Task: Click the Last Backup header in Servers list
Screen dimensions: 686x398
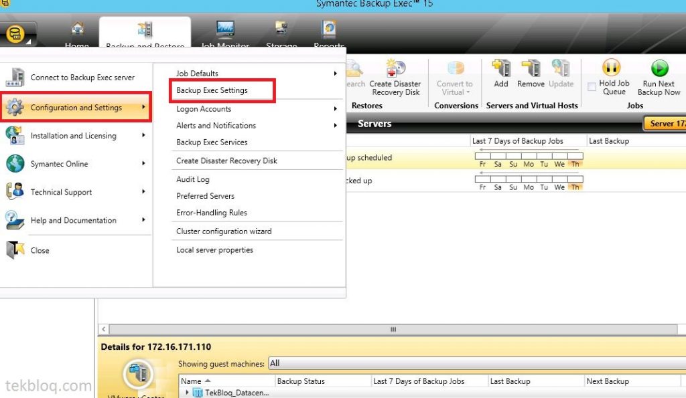Action: (x=636, y=141)
